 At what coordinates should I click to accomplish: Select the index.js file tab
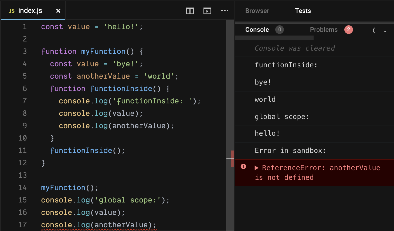[x=33, y=10]
